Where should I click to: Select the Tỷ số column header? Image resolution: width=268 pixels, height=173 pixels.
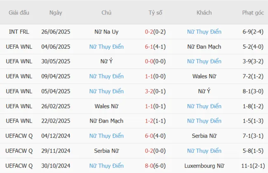click(x=155, y=13)
